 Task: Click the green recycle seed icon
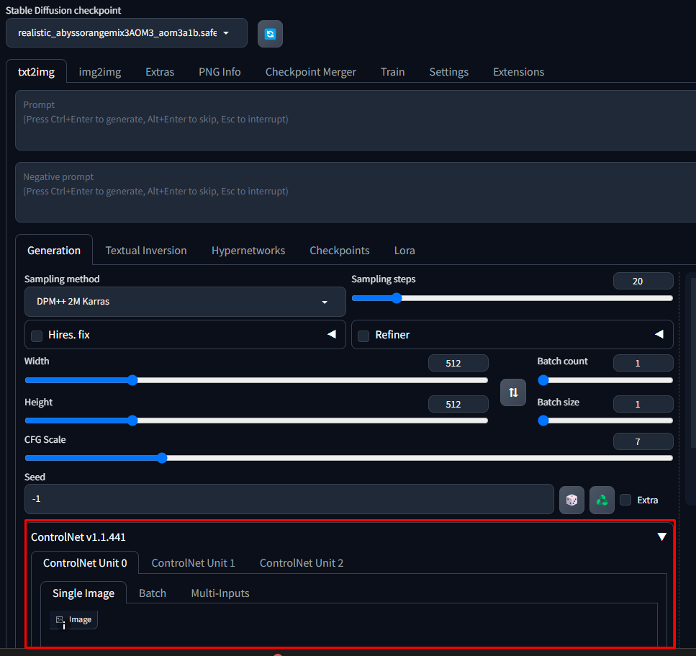(x=602, y=500)
